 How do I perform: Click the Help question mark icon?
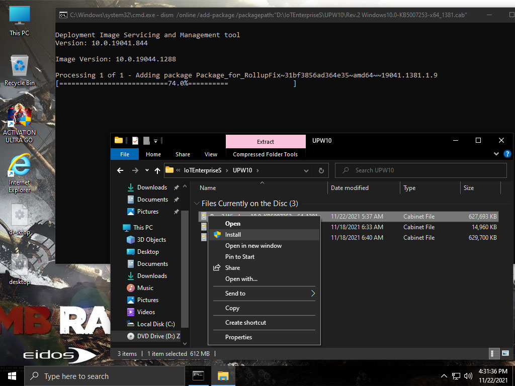tap(507, 154)
